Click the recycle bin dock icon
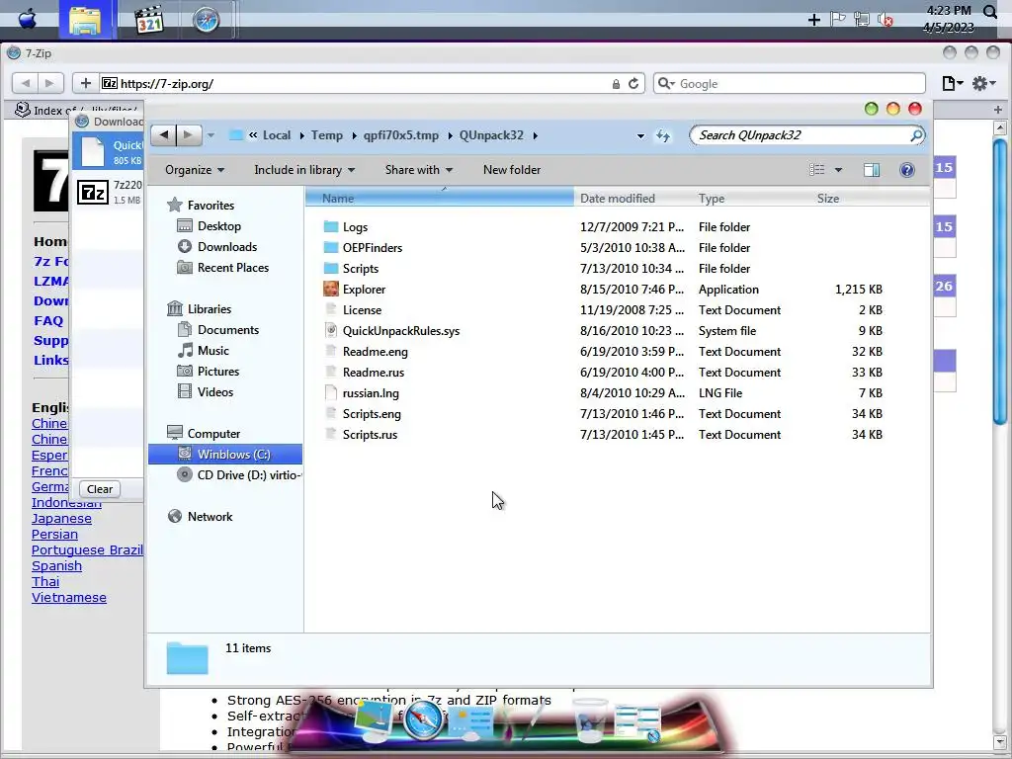Image resolution: width=1012 pixels, height=759 pixels. [589, 719]
